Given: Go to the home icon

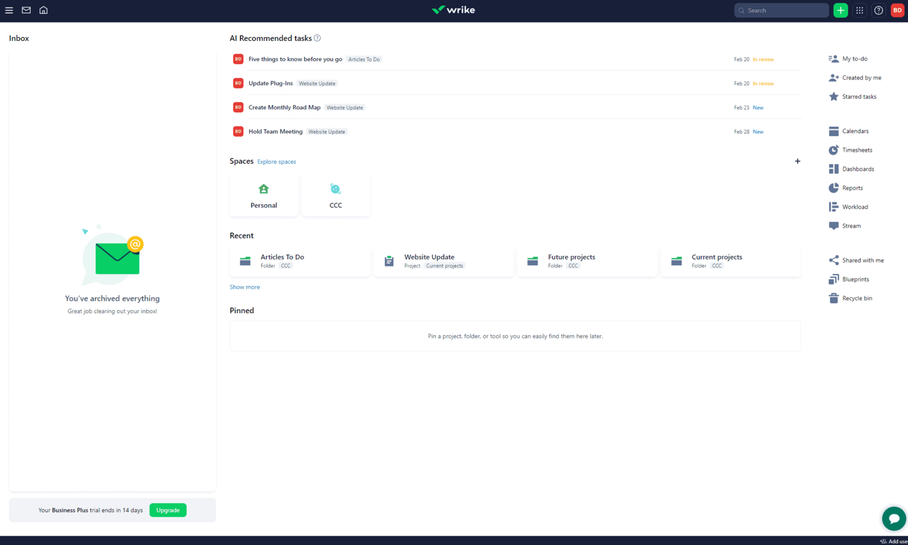Looking at the screenshot, I should pos(44,10).
